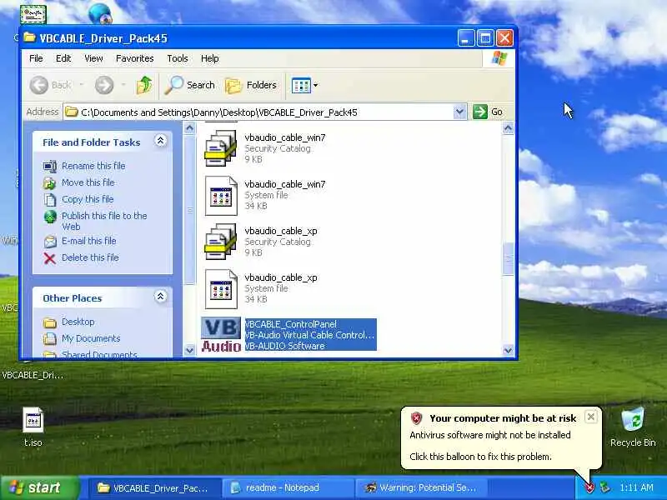Viewport: 667px width, 500px height.
Task: Open the Views dropdown button
Action: tap(304, 85)
